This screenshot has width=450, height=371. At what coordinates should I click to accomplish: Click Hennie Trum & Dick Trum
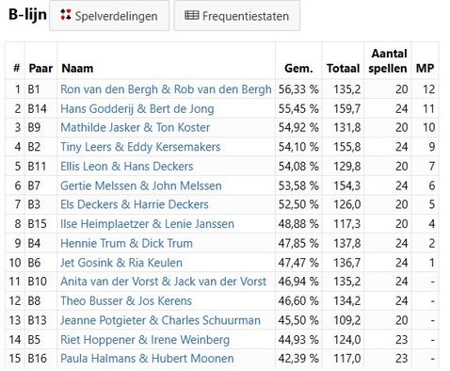point(126,243)
